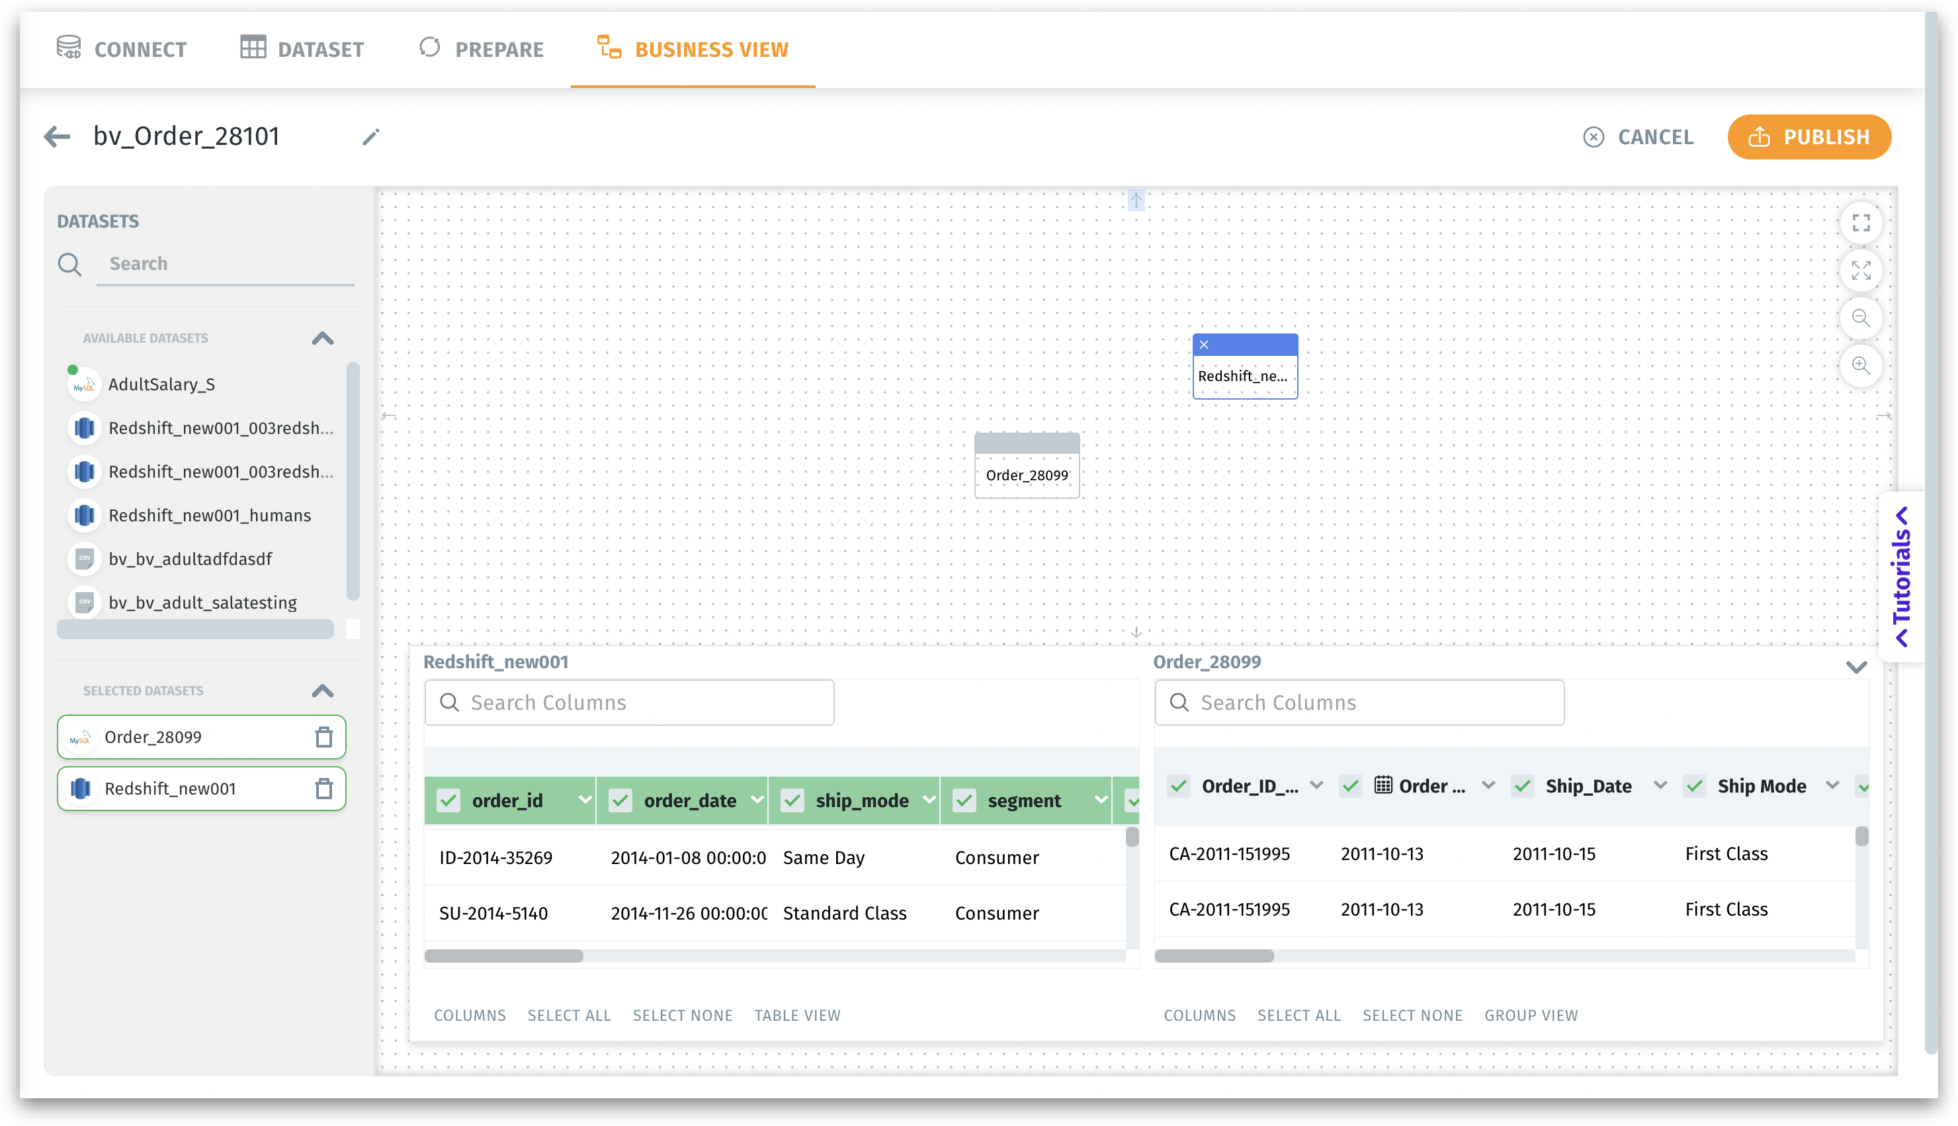Click Select None under Redshift_new001 table
This screenshot has width=1958, height=1126.
coord(682,1016)
